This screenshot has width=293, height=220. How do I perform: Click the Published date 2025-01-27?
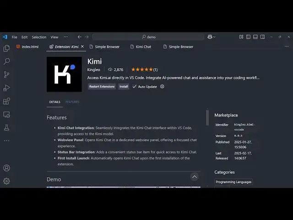pyautogui.click(x=243, y=144)
